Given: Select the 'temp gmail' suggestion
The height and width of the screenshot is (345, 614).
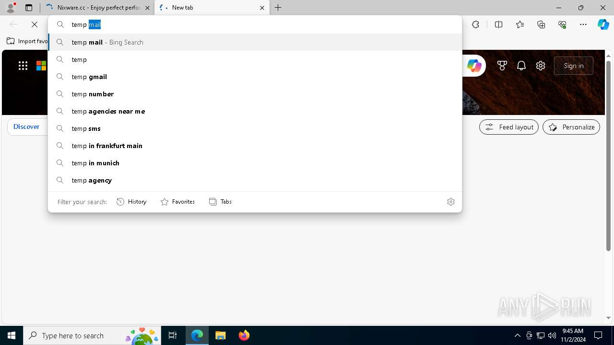Looking at the screenshot, I should coord(255,77).
